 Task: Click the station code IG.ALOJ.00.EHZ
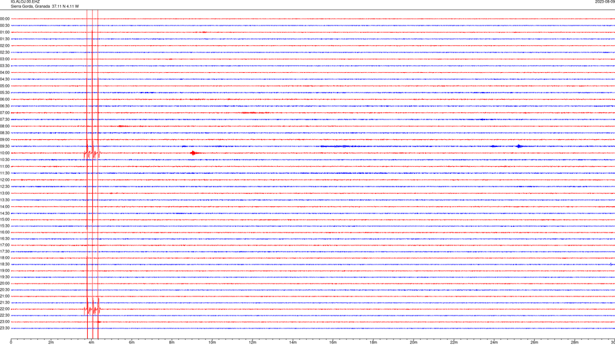(x=25, y=2)
